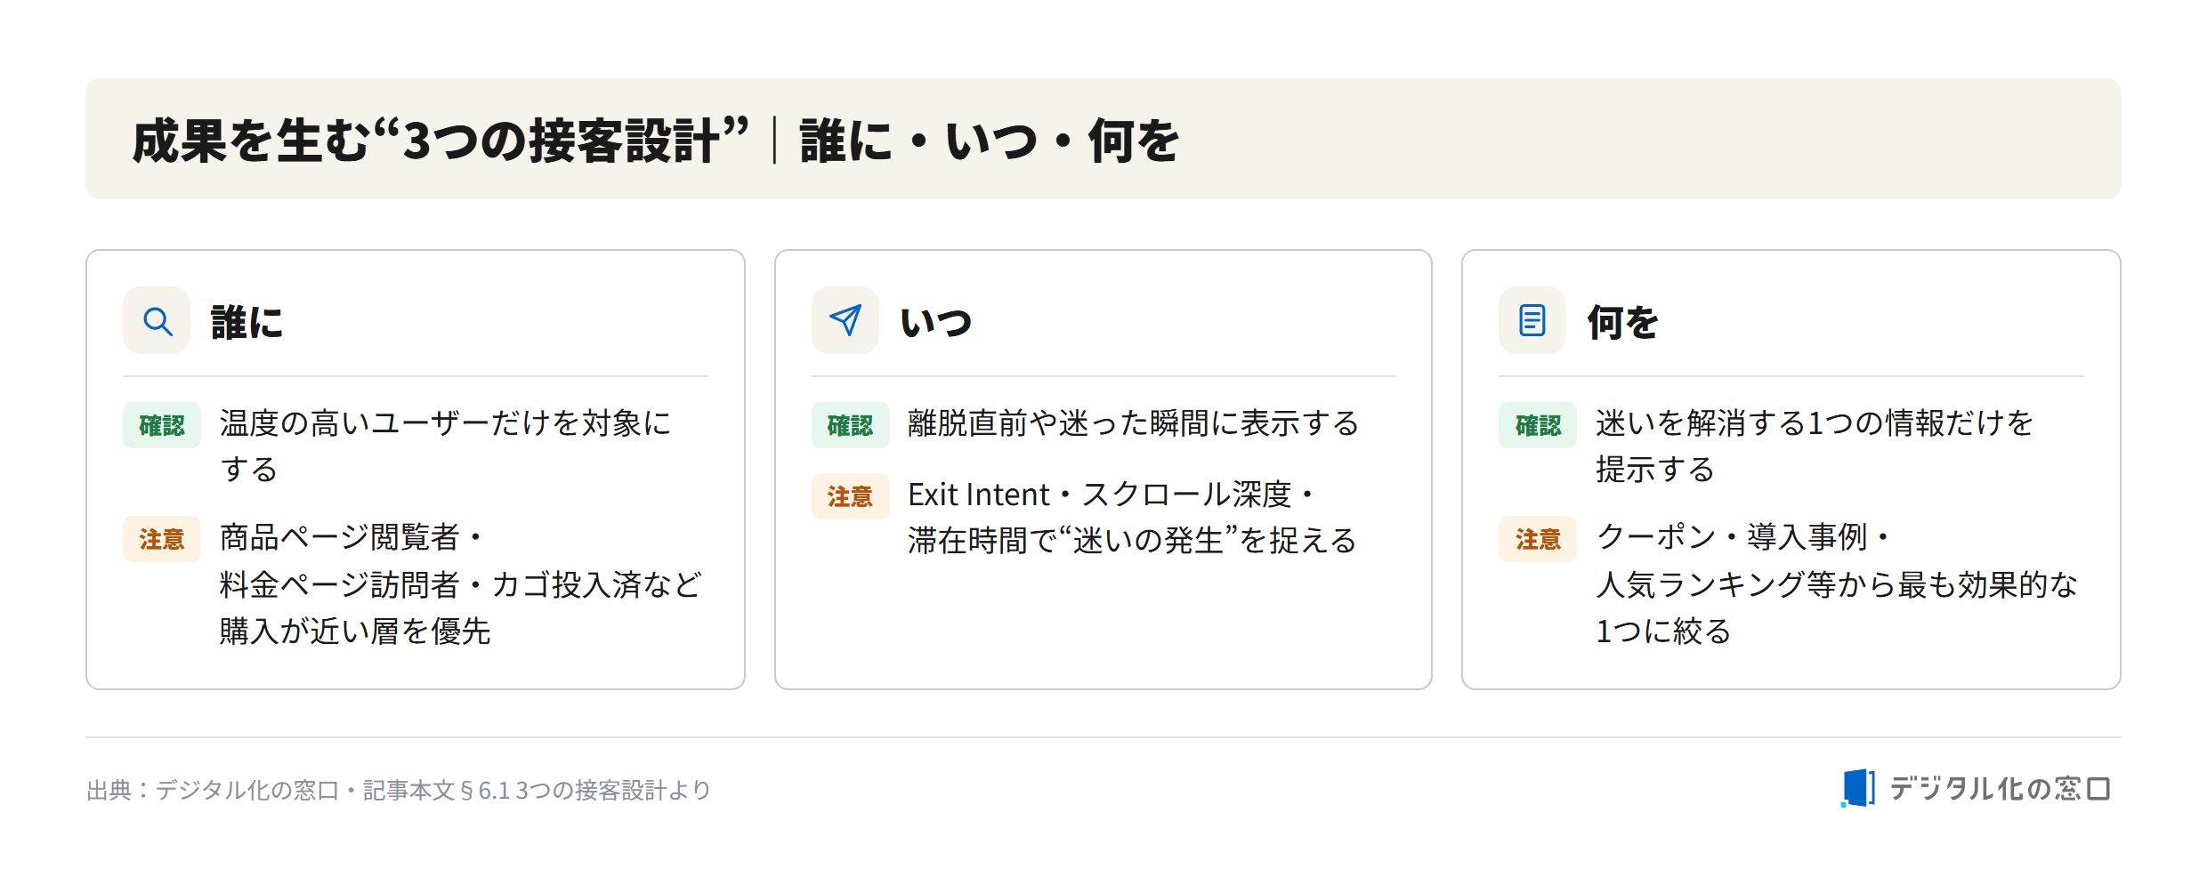Screen dimensions: 2207x893
Task: Select the 誰に card heading
Action: pyautogui.click(x=247, y=322)
